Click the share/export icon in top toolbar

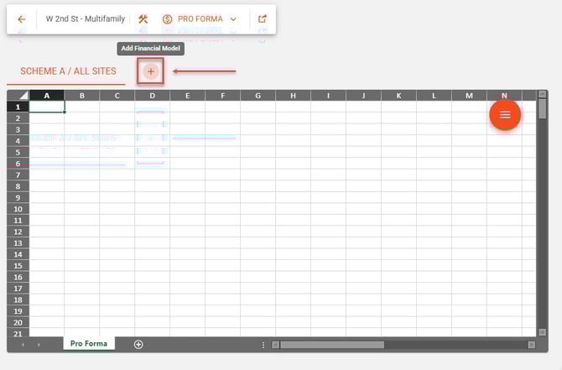click(263, 18)
